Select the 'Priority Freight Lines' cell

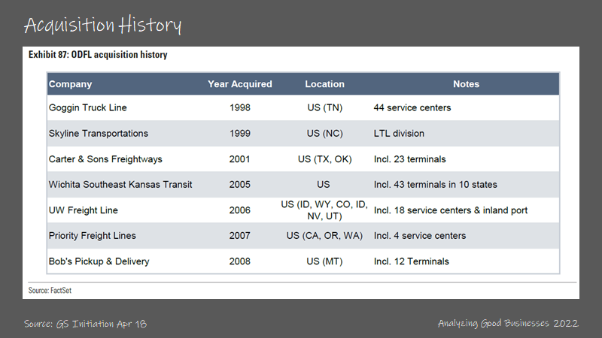(x=92, y=236)
